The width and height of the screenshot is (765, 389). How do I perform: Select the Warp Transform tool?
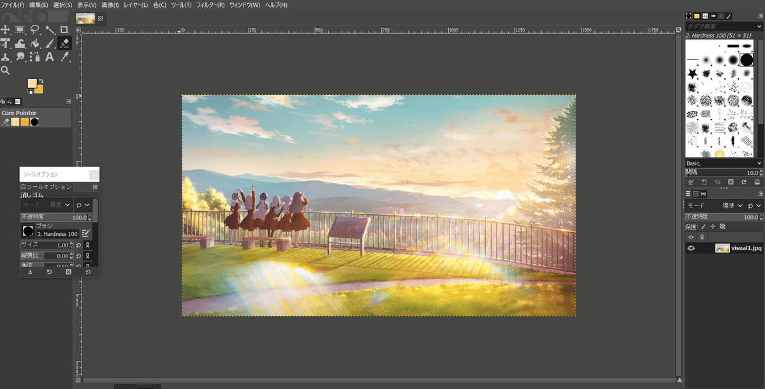(20, 43)
